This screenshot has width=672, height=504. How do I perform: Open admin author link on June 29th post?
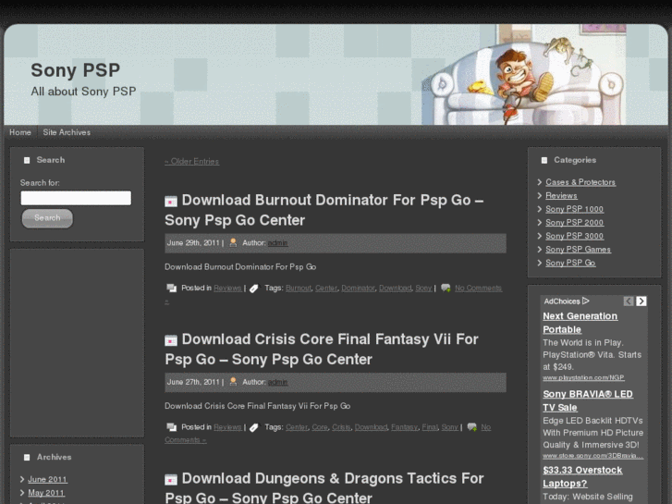click(277, 243)
